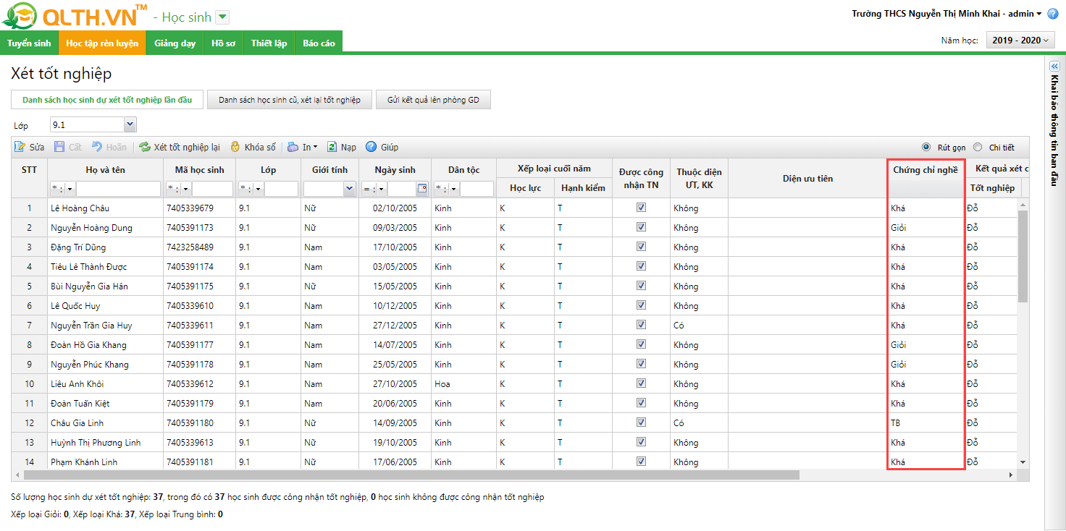The image size is (1066, 531).
Task: Expand the Năm học 2019 - 2020 dropdown
Action: tap(1020, 41)
